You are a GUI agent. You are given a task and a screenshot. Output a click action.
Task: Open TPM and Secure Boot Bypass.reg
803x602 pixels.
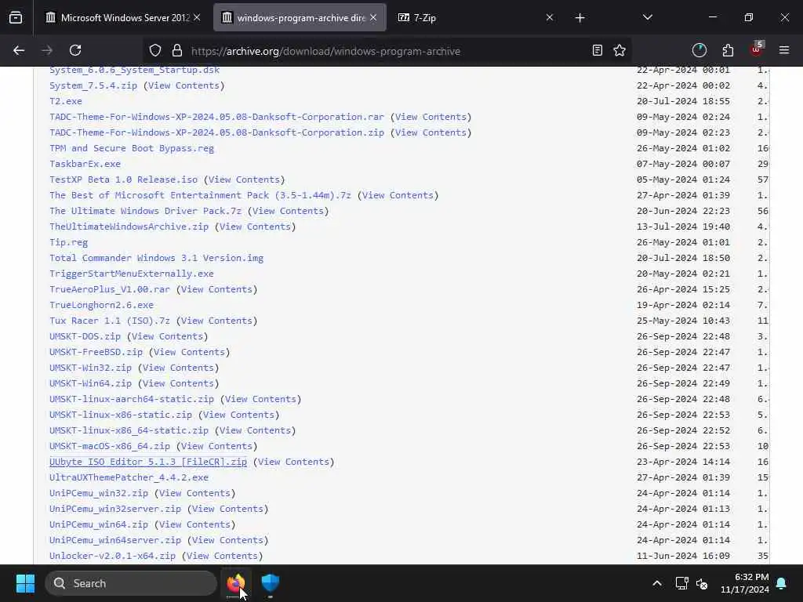(x=132, y=148)
